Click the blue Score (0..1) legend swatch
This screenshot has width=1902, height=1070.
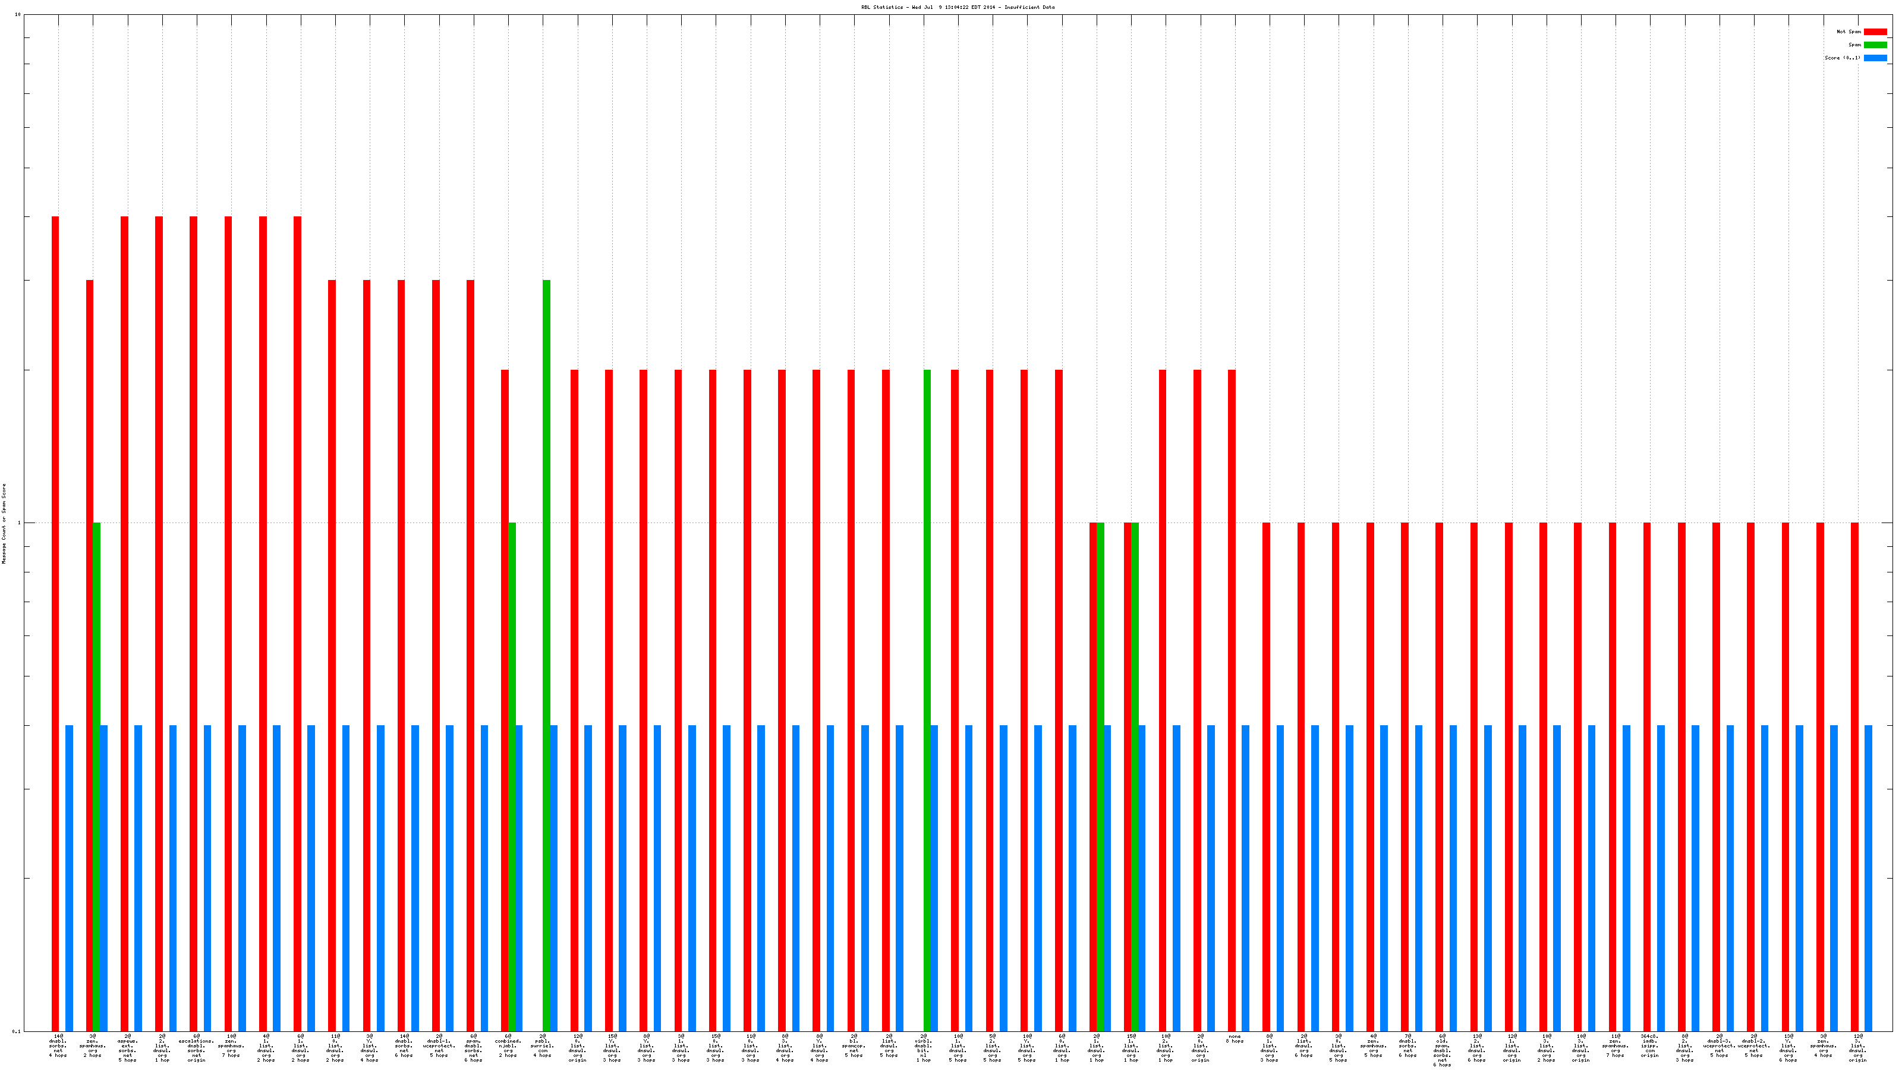pos(1875,58)
